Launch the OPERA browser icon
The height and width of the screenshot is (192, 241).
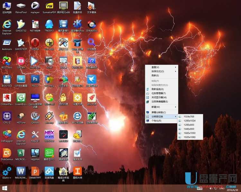pos(35,44)
